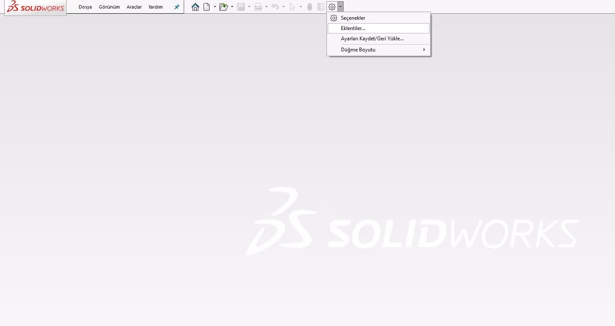This screenshot has width=615, height=326.
Task: Click the SOLIDWORKS logo button
Action: pyautogui.click(x=36, y=7)
